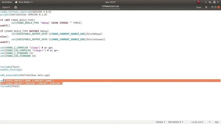This screenshot has height=124, width=221.
Task: Click the network status icon in top bar
Action: point(206,2)
